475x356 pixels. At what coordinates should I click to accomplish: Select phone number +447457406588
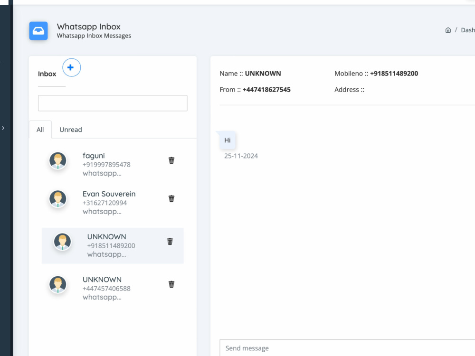coord(106,289)
